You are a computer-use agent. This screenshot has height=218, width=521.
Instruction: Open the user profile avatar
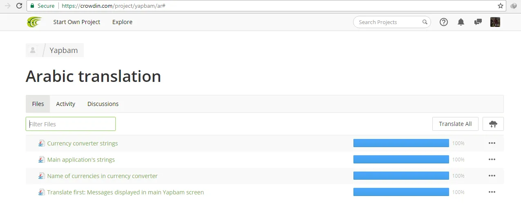(x=495, y=22)
